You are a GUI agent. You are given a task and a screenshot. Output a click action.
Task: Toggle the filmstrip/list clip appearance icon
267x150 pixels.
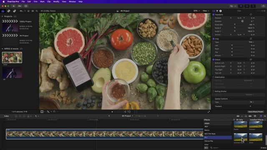28,11
